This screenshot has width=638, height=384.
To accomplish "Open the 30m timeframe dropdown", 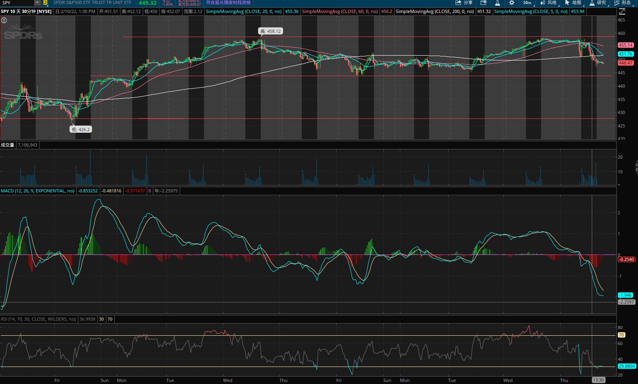I will pos(527,2).
